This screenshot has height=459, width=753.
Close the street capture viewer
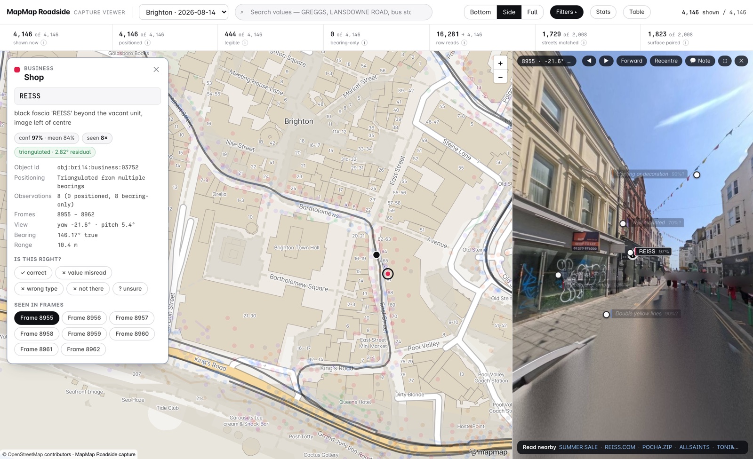click(x=741, y=61)
